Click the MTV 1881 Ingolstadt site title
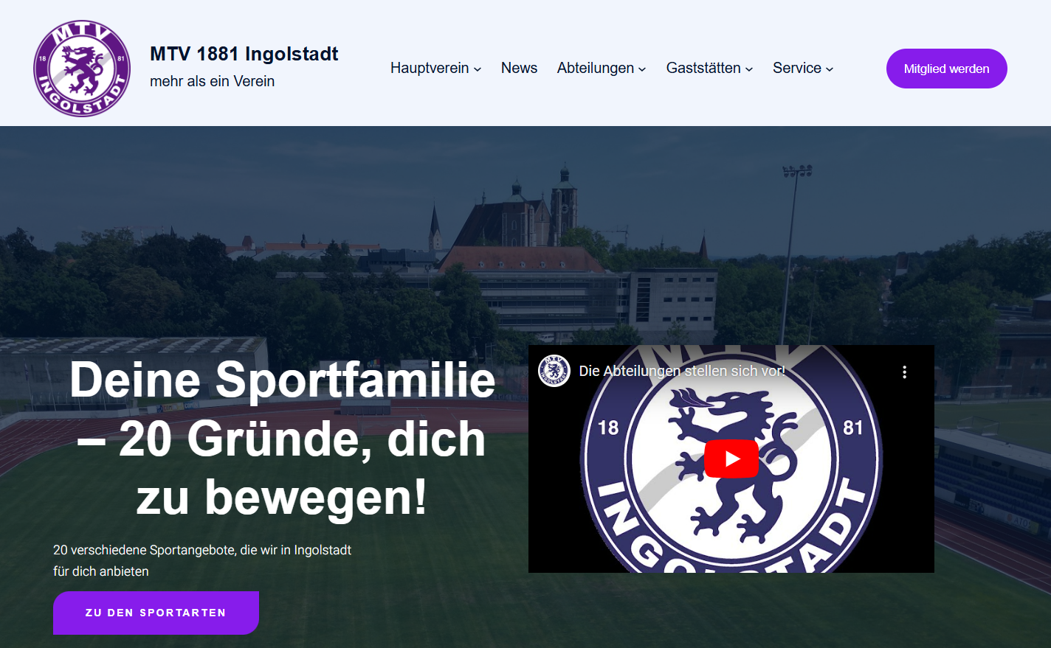1051x648 pixels. tap(244, 54)
